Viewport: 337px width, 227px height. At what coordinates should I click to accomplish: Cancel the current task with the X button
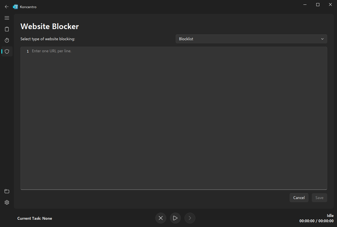pos(161,218)
